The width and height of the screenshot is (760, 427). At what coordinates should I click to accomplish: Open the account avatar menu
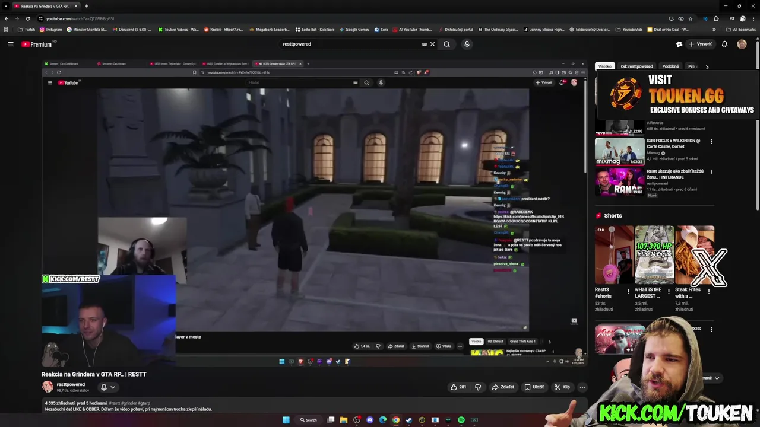pyautogui.click(x=742, y=44)
